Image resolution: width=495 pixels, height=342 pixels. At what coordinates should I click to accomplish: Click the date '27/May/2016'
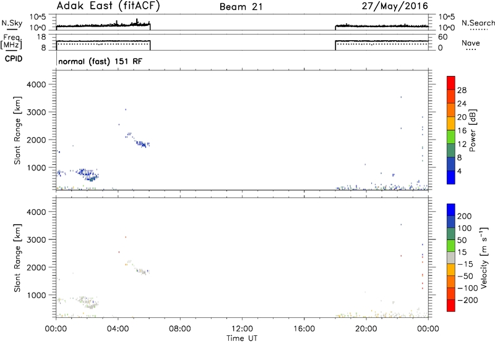point(395,6)
